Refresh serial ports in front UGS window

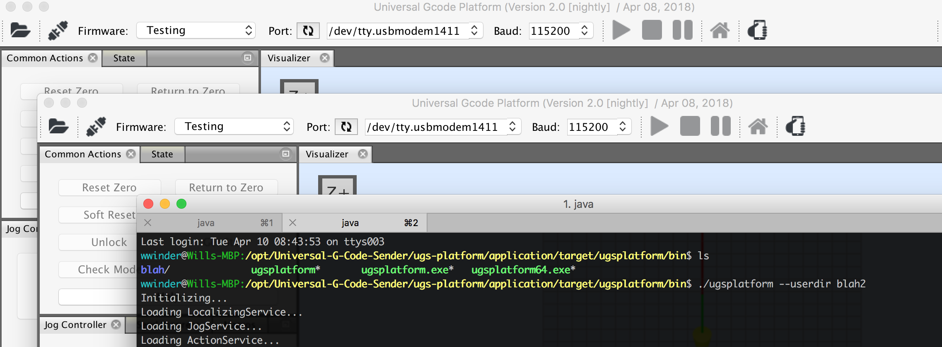coord(346,127)
